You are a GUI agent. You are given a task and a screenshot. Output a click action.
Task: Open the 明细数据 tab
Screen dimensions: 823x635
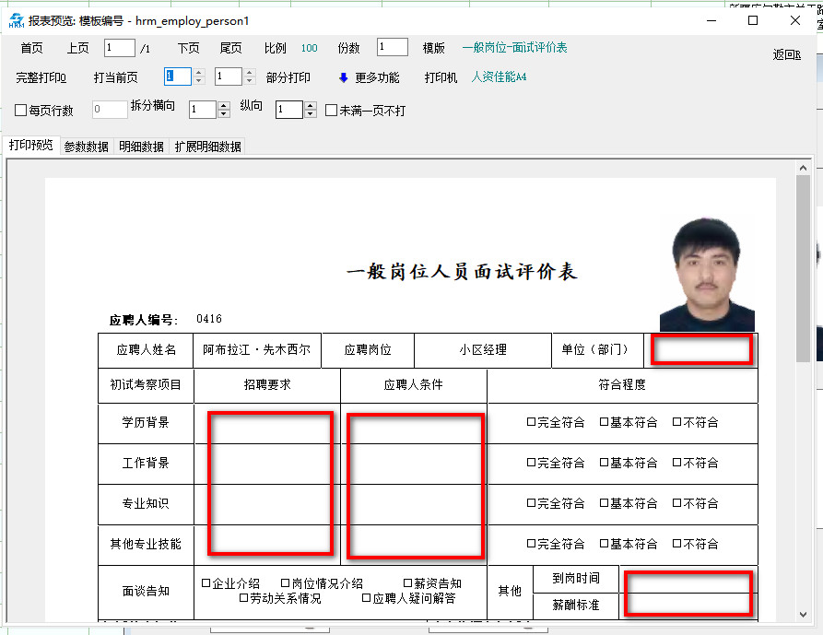pos(141,147)
